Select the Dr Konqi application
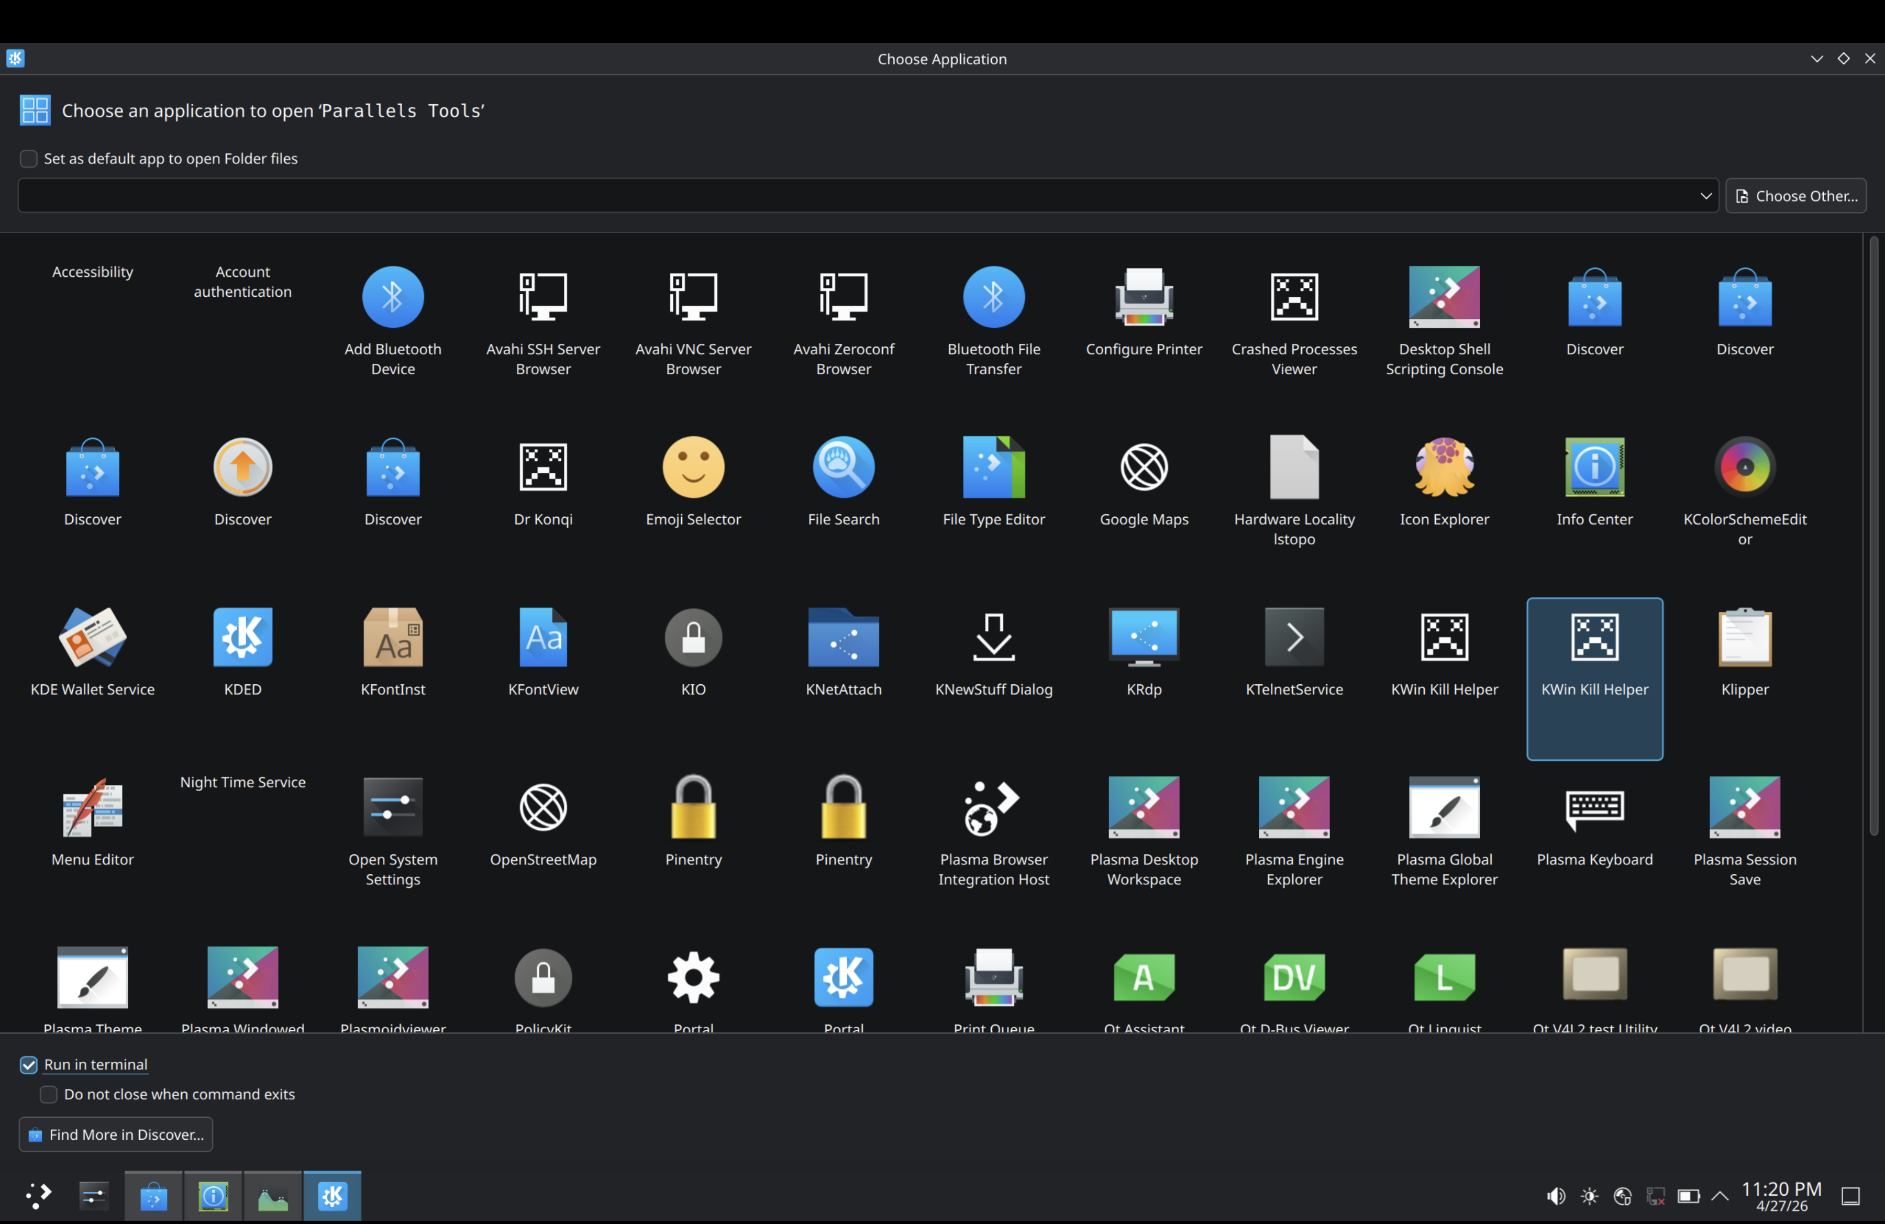Image resolution: width=1885 pixels, height=1224 pixels. [544, 483]
